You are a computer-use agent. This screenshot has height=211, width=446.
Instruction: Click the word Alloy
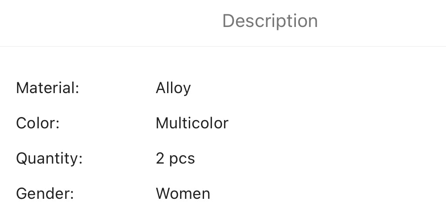pyautogui.click(x=173, y=88)
